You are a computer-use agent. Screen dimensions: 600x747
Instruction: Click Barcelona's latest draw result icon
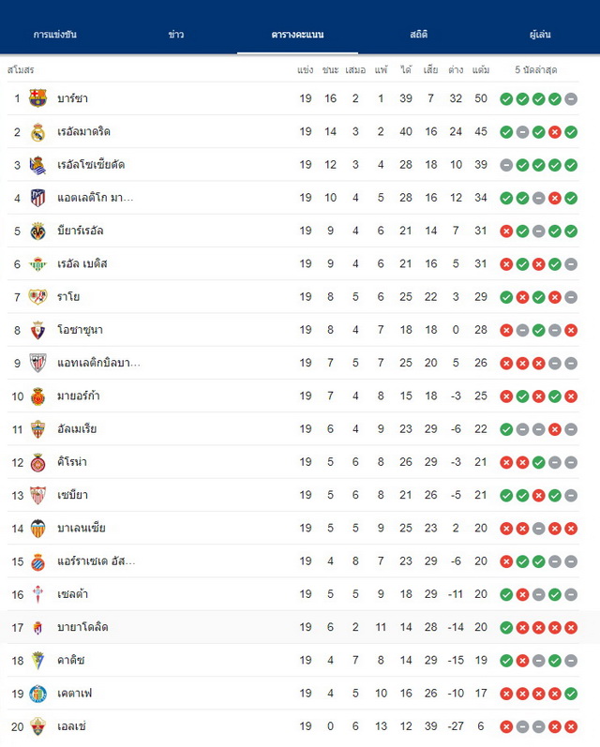click(x=571, y=99)
